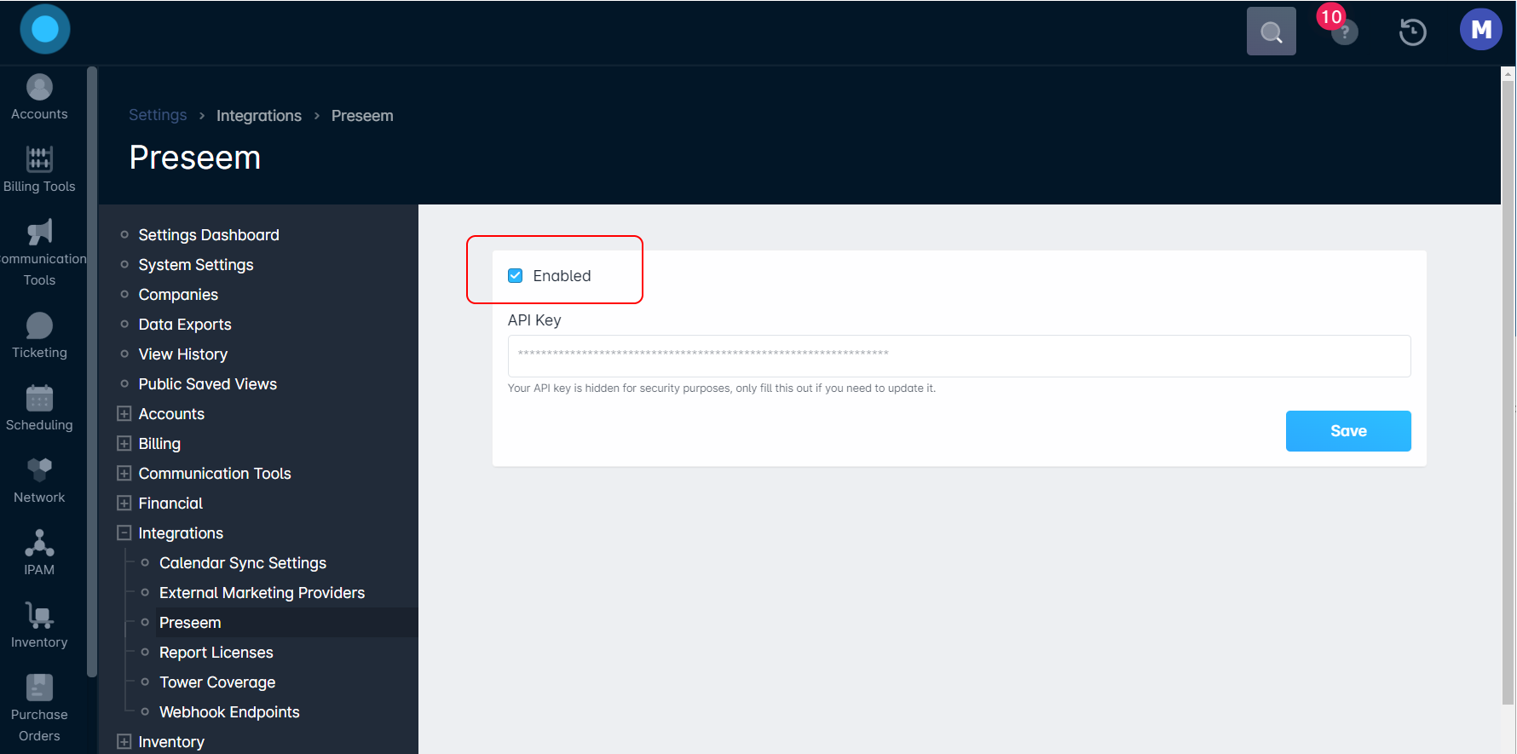The width and height of the screenshot is (1517, 754).
Task: Open Settings Dashboard menu entry
Action: click(209, 234)
